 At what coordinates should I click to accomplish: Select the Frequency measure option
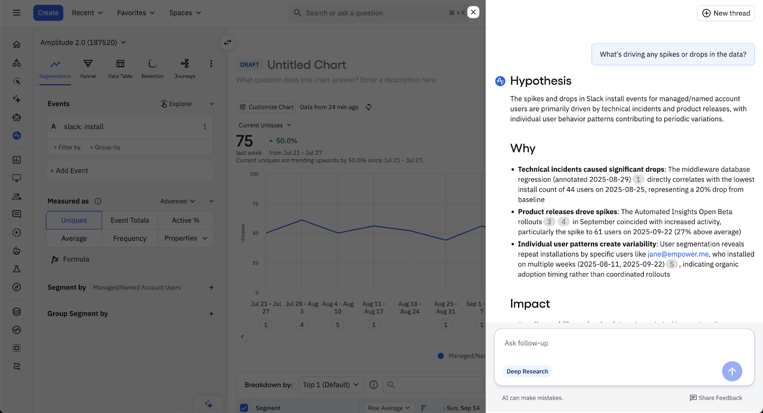(130, 238)
